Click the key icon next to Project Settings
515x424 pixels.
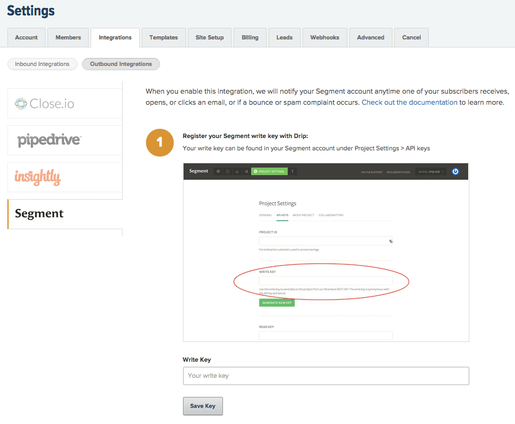(x=292, y=171)
